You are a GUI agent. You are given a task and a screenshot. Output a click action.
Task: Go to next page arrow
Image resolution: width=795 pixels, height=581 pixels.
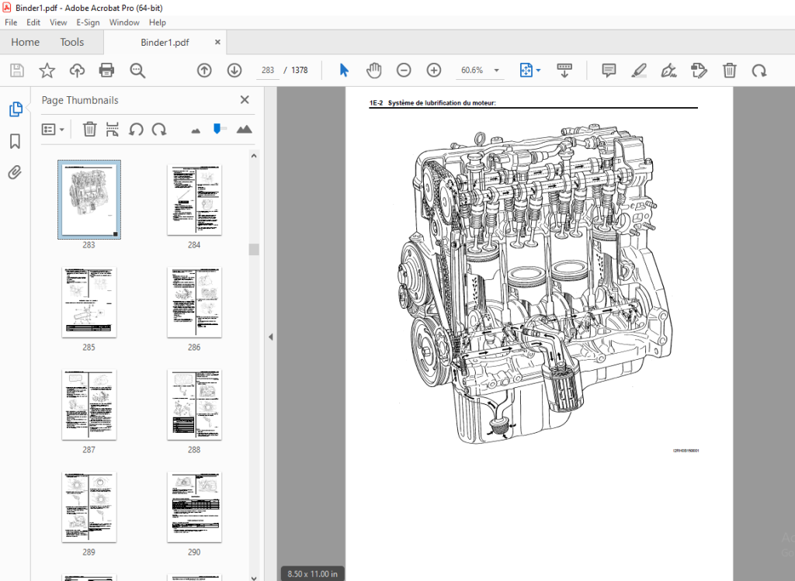point(234,71)
